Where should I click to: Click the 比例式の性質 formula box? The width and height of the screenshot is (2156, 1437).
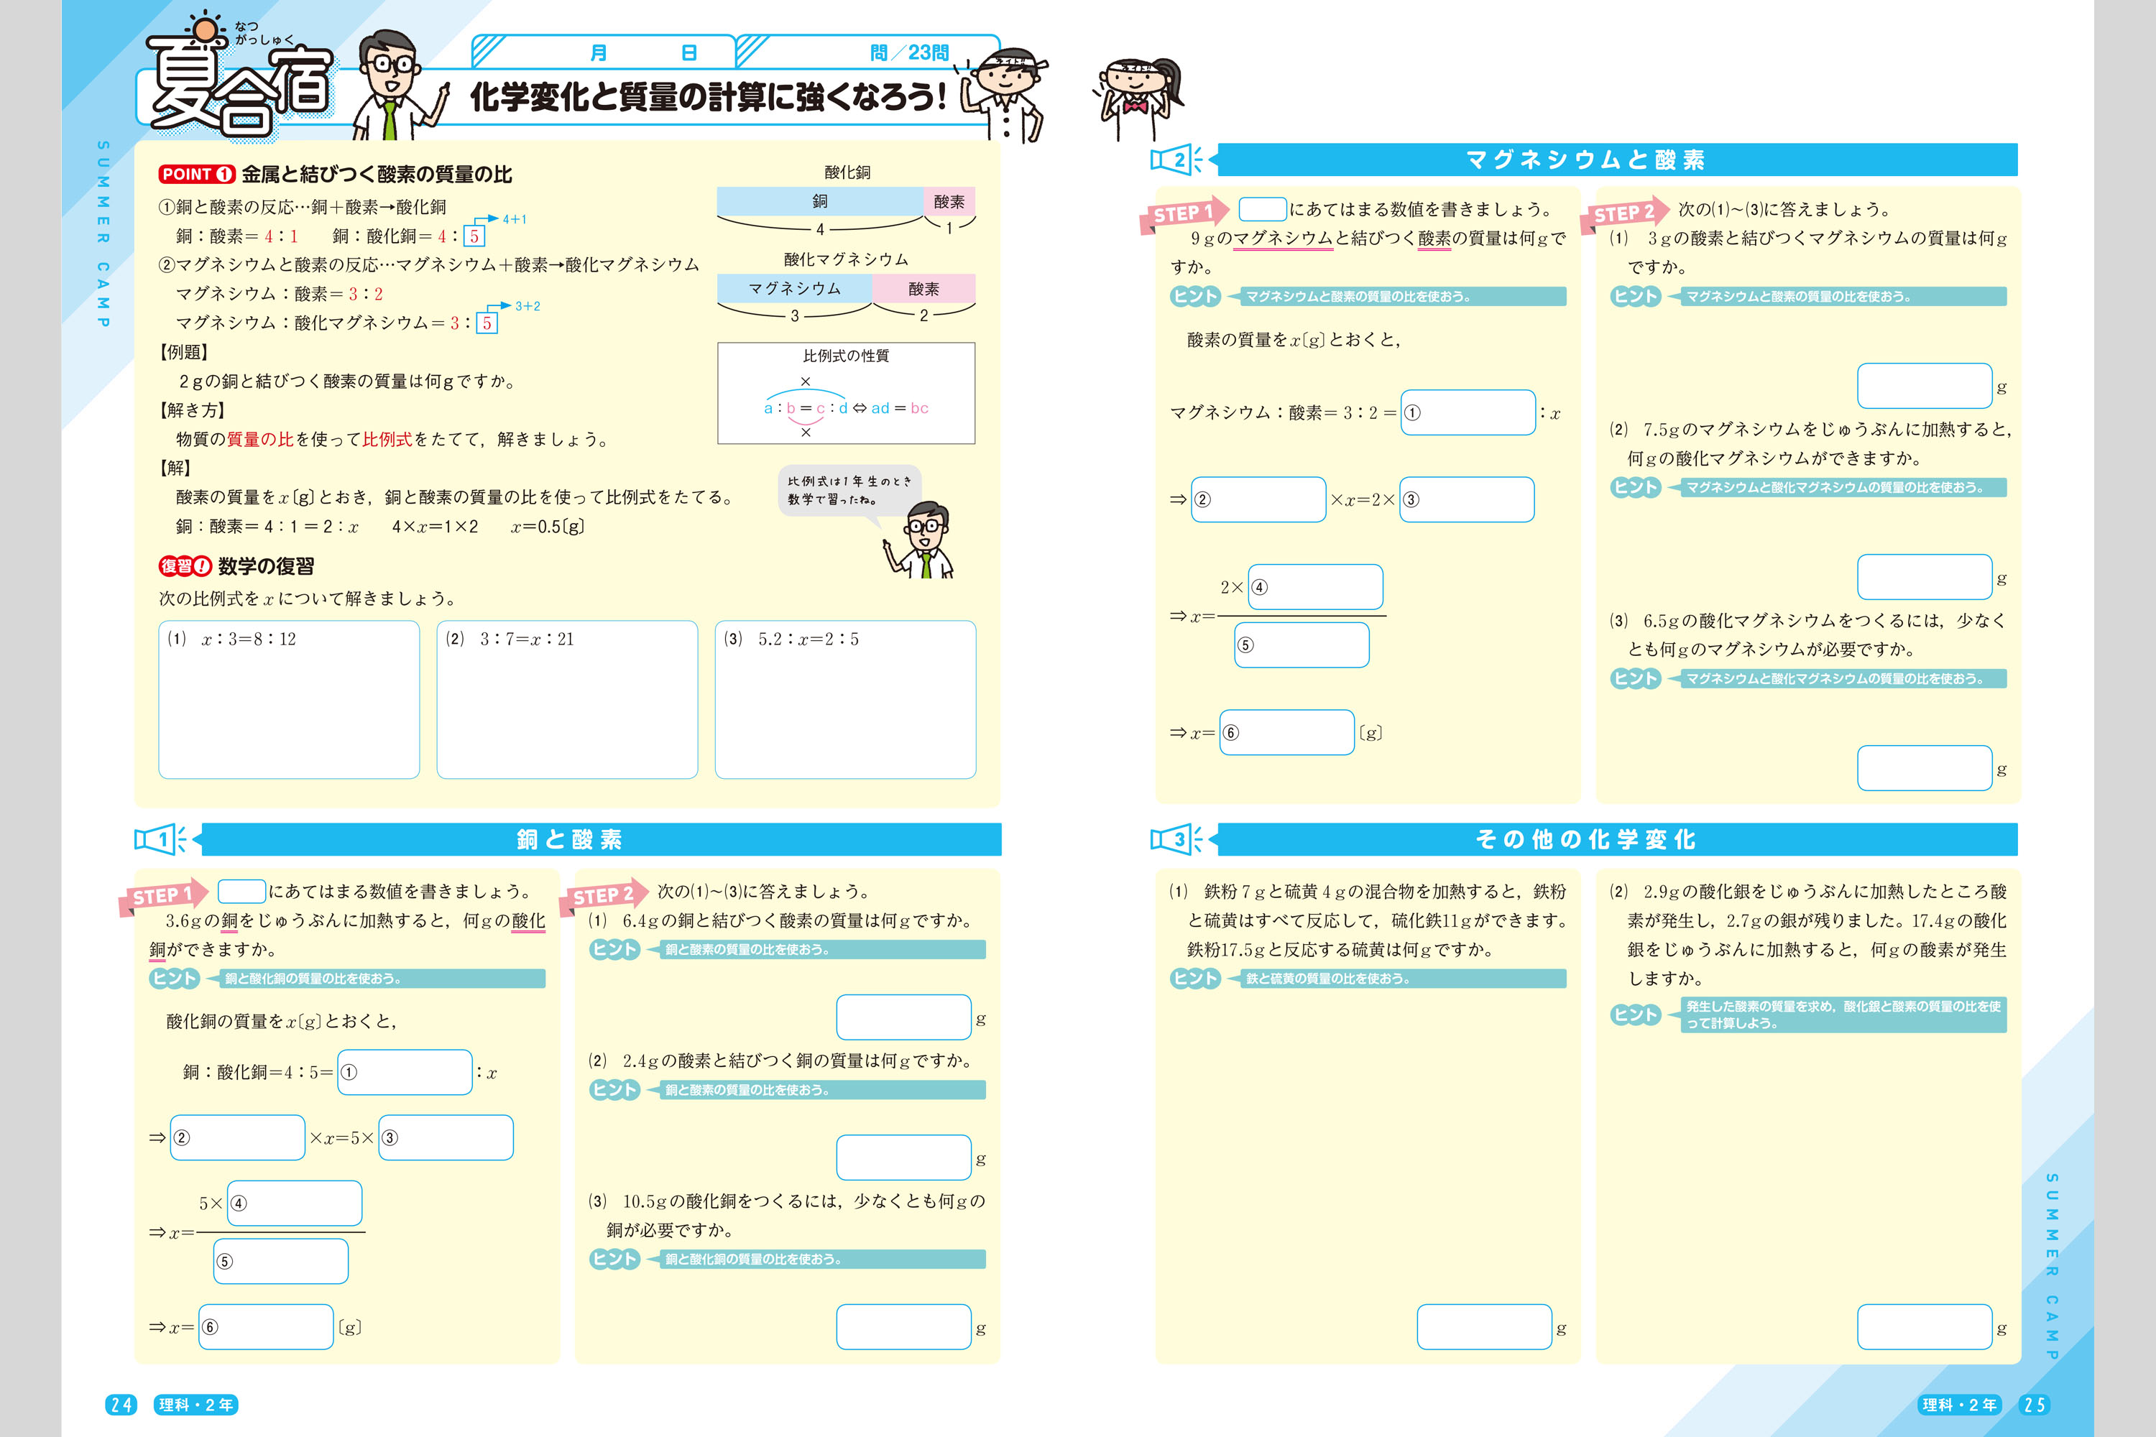click(846, 393)
